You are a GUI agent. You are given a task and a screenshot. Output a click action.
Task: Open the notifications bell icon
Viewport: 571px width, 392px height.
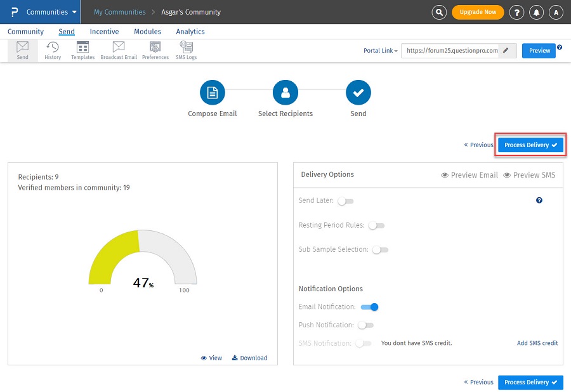tap(537, 12)
